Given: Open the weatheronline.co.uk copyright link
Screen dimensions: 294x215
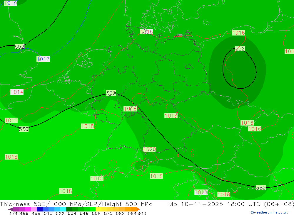Looking at the screenshot, I should pos(269,212).
